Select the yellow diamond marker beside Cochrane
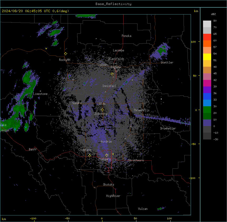 pos(90,156)
